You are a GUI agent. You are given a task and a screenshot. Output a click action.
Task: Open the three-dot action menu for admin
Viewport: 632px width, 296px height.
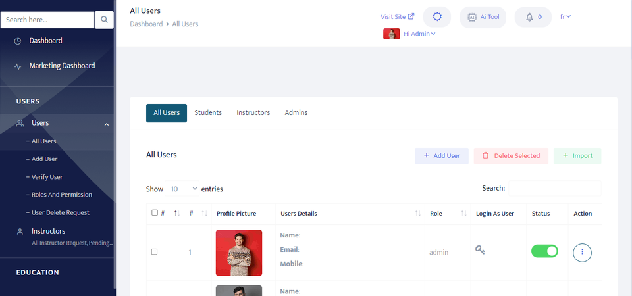coord(582,253)
